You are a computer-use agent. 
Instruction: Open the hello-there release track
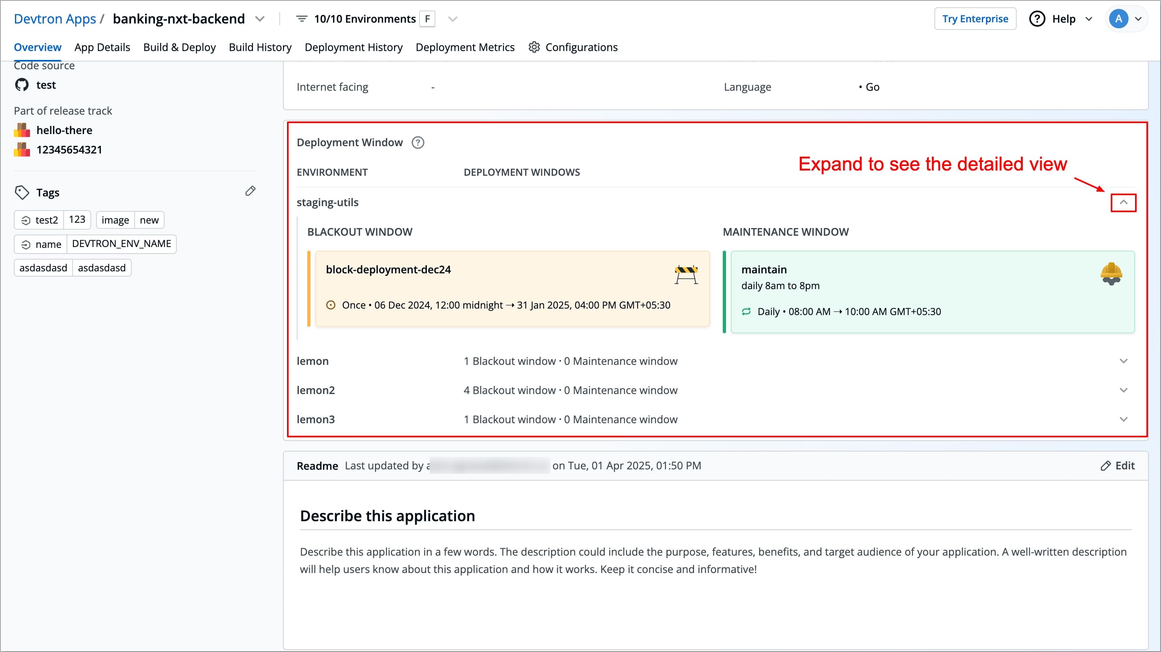tap(64, 130)
